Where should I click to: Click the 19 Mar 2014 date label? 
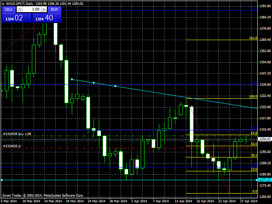pyautogui.click(x=75, y=201)
